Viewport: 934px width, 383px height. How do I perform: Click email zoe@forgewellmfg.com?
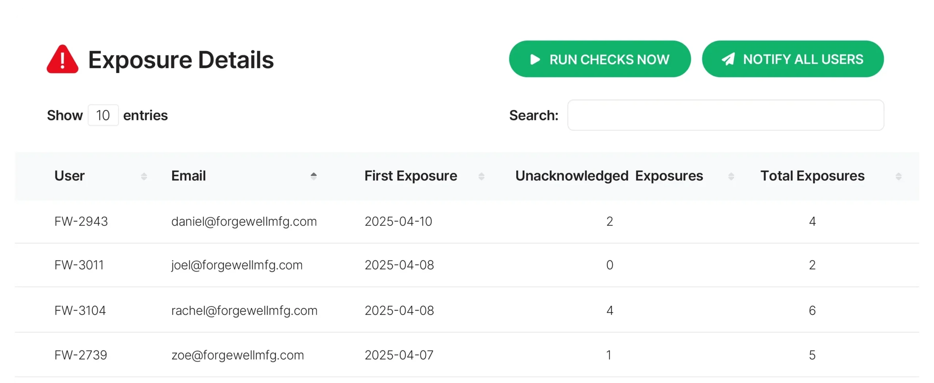(x=238, y=355)
